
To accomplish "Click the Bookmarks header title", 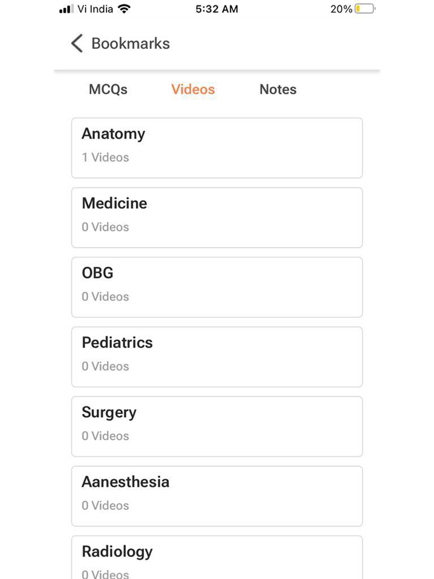I will [130, 43].
